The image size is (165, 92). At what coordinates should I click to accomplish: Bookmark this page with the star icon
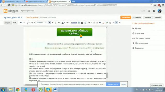151,5
